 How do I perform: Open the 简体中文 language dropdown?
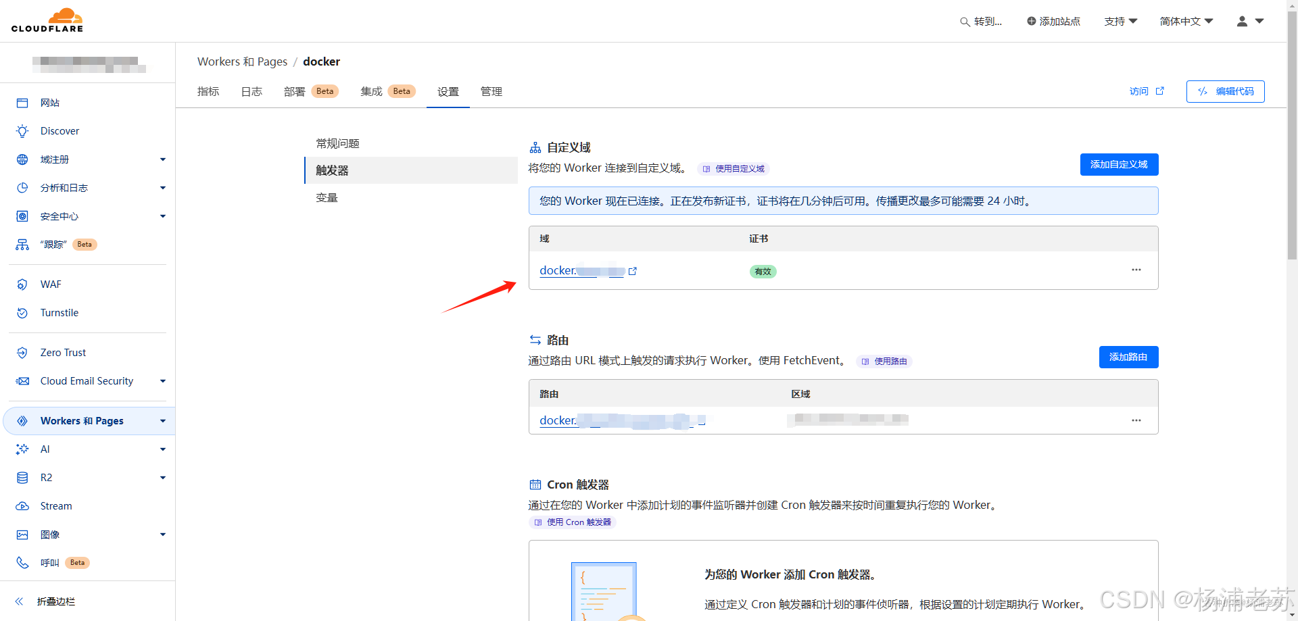click(x=1186, y=22)
